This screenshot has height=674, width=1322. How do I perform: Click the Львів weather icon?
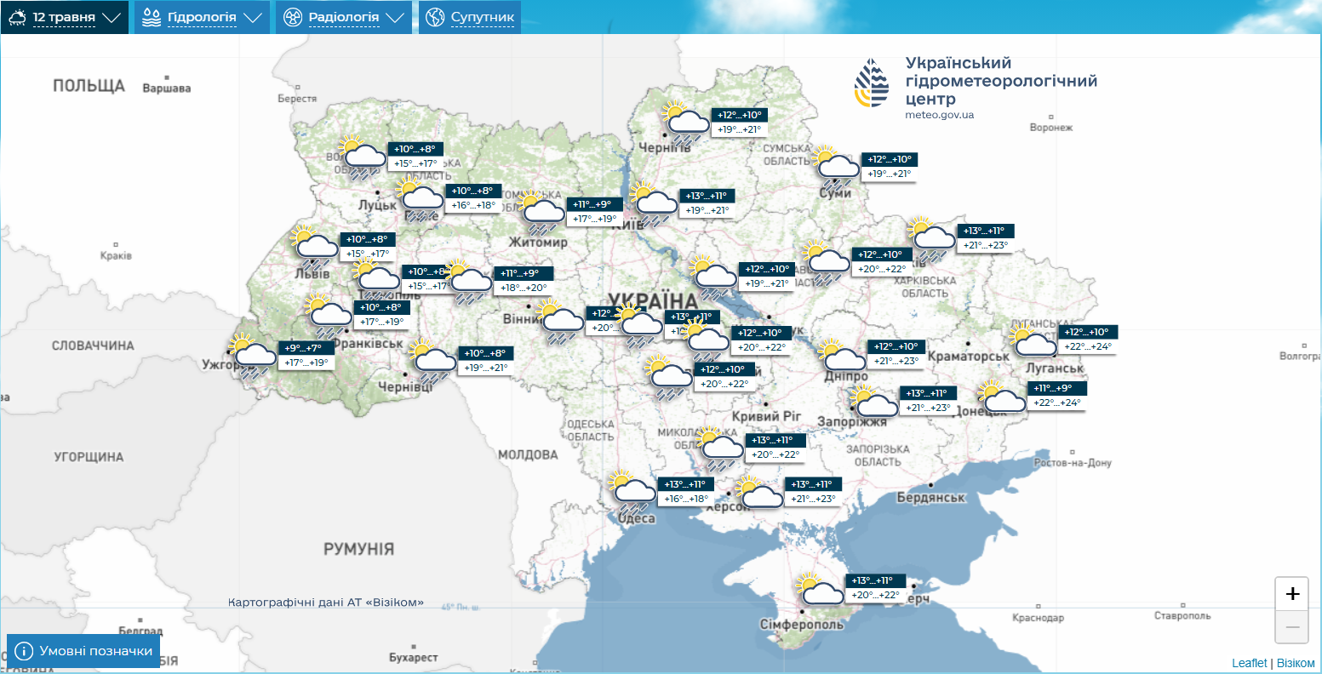(x=314, y=247)
